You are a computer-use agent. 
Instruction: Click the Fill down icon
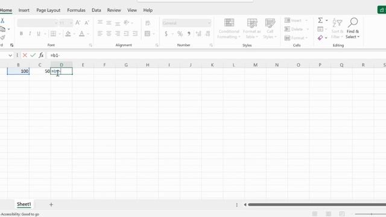pos(320,29)
